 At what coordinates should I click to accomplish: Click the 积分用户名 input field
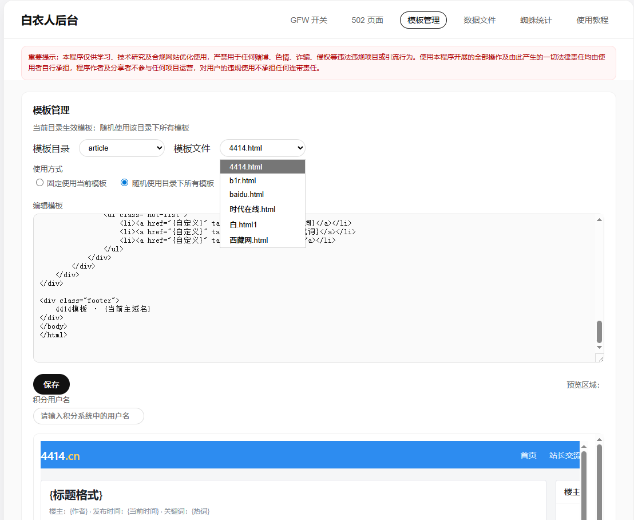pyautogui.click(x=89, y=416)
